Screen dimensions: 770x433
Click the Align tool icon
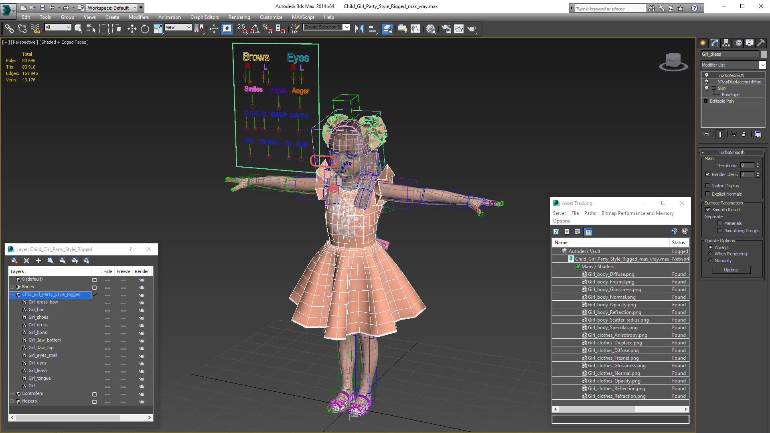(373, 28)
